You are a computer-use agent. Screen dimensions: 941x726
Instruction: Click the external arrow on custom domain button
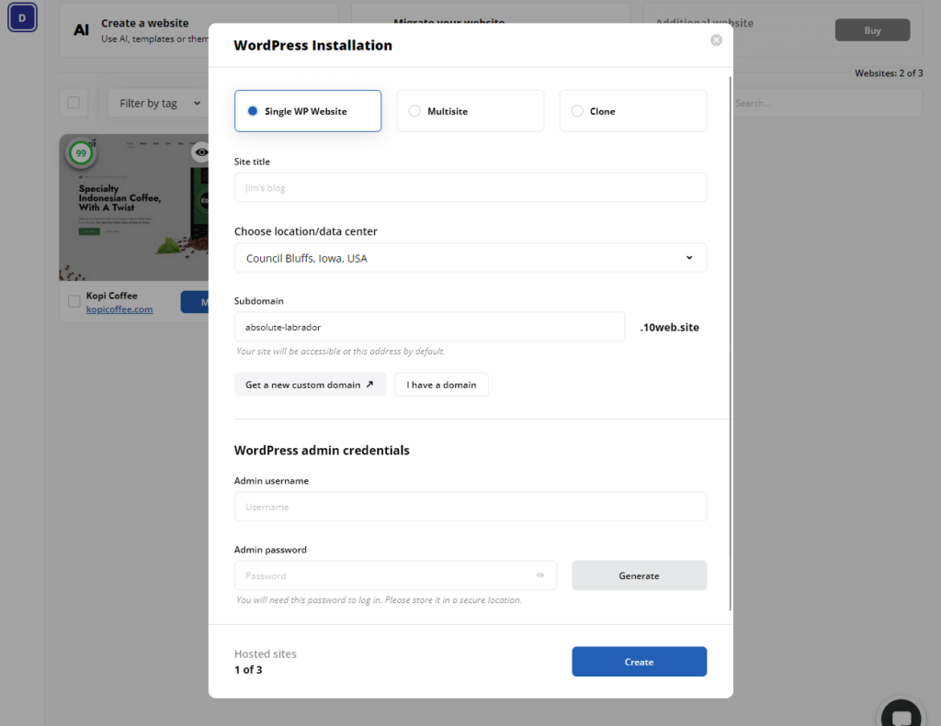369,385
